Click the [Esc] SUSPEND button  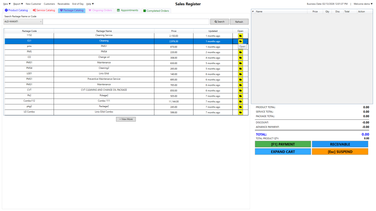(340, 152)
